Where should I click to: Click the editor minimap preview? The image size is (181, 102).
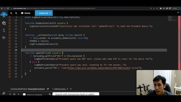[x=173, y=18]
